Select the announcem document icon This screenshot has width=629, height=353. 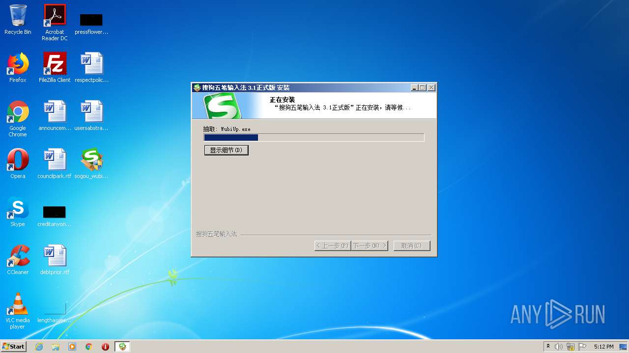pyautogui.click(x=55, y=116)
